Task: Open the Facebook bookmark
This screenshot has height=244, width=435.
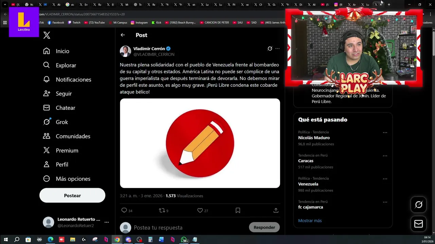Action: [x=56, y=23]
